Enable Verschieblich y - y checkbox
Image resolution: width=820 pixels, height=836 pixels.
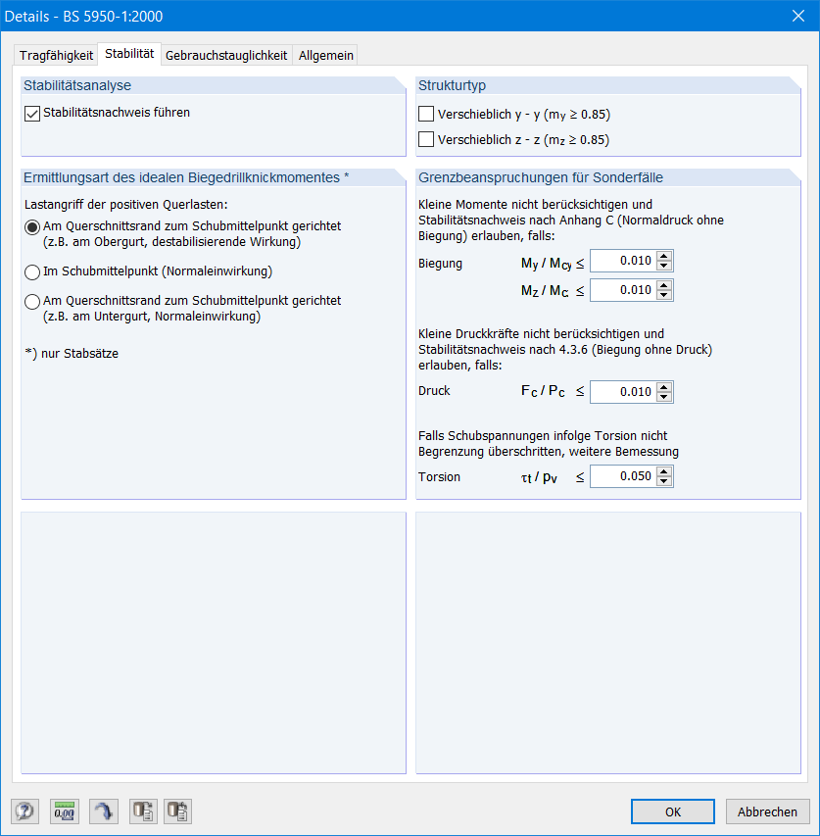pyautogui.click(x=426, y=114)
